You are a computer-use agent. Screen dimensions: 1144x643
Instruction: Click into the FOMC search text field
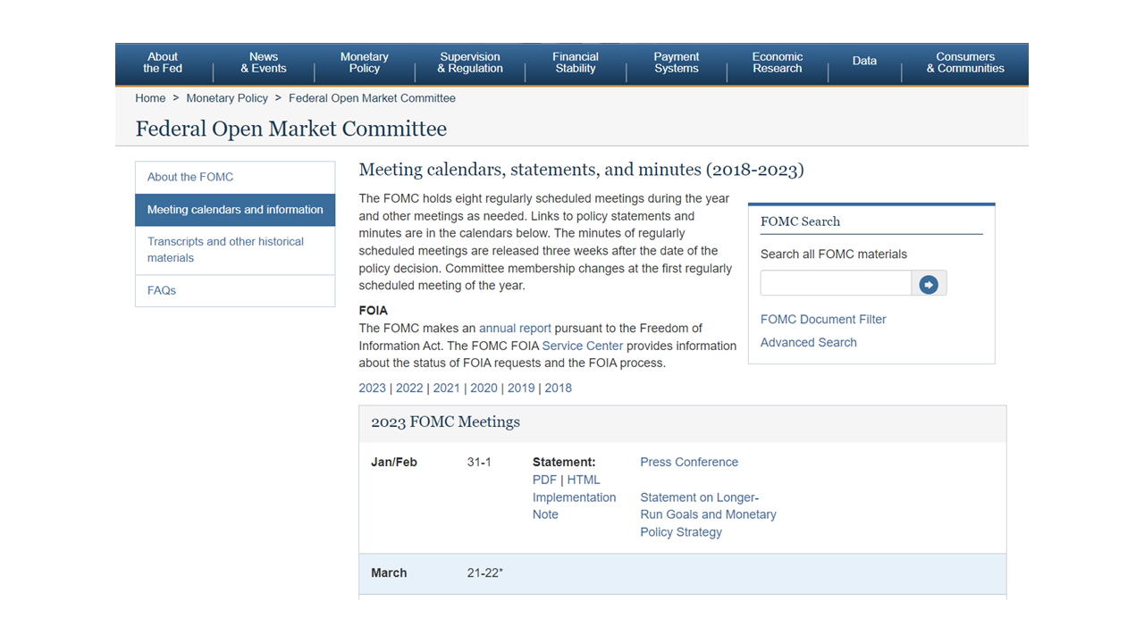coord(836,284)
